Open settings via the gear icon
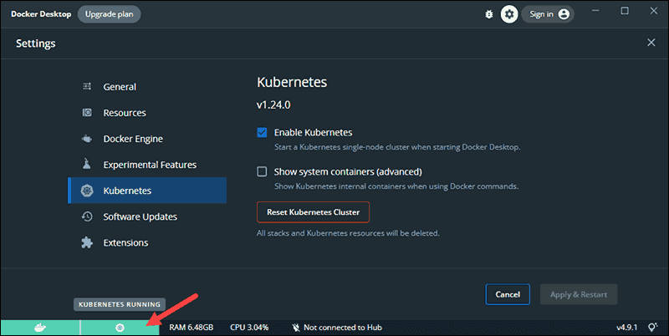This screenshot has width=669, height=336. coord(509,14)
